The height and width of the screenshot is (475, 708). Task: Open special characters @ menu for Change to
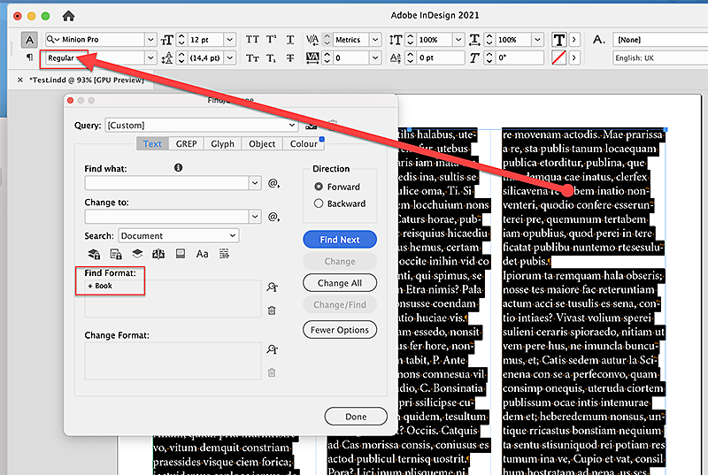(x=273, y=217)
